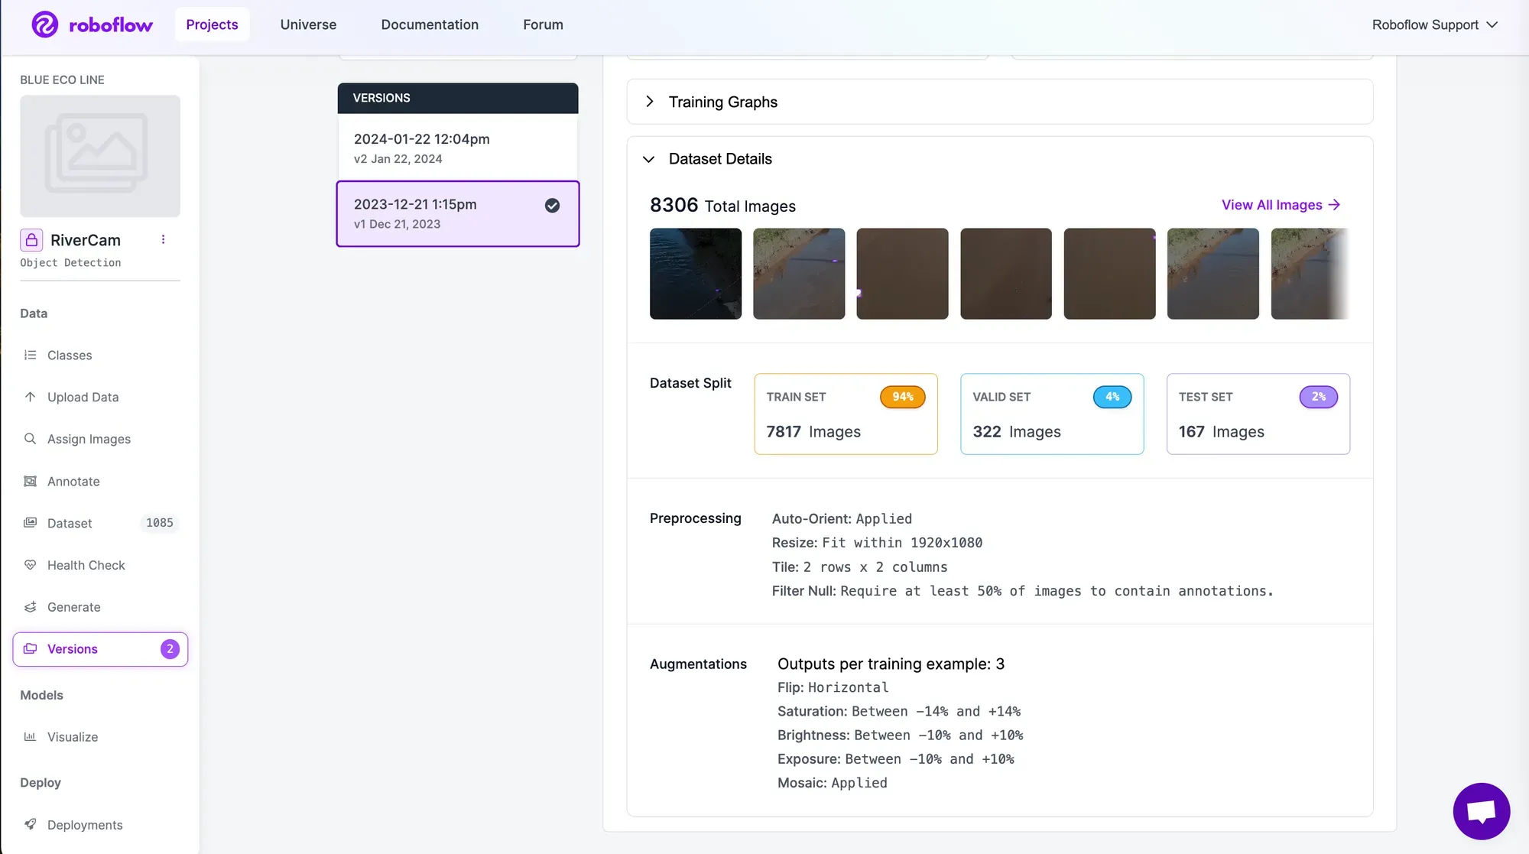Screen dimensions: 1529x854
Task: Open the chat support bubble
Action: (x=1481, y=810)
